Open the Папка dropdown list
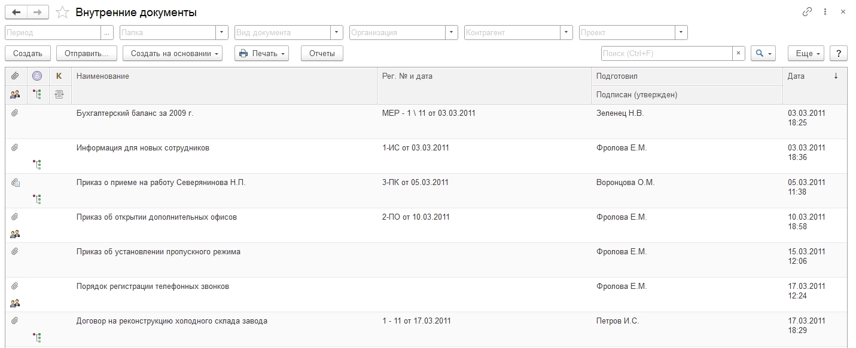Image resolution: width=856 pixels, height=348 pixels. (222, 33)
